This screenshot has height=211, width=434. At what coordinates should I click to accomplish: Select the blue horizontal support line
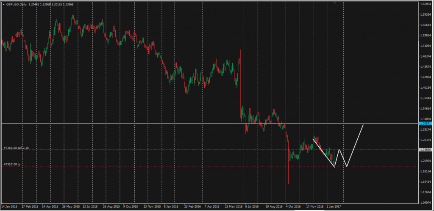click(170, 123)
